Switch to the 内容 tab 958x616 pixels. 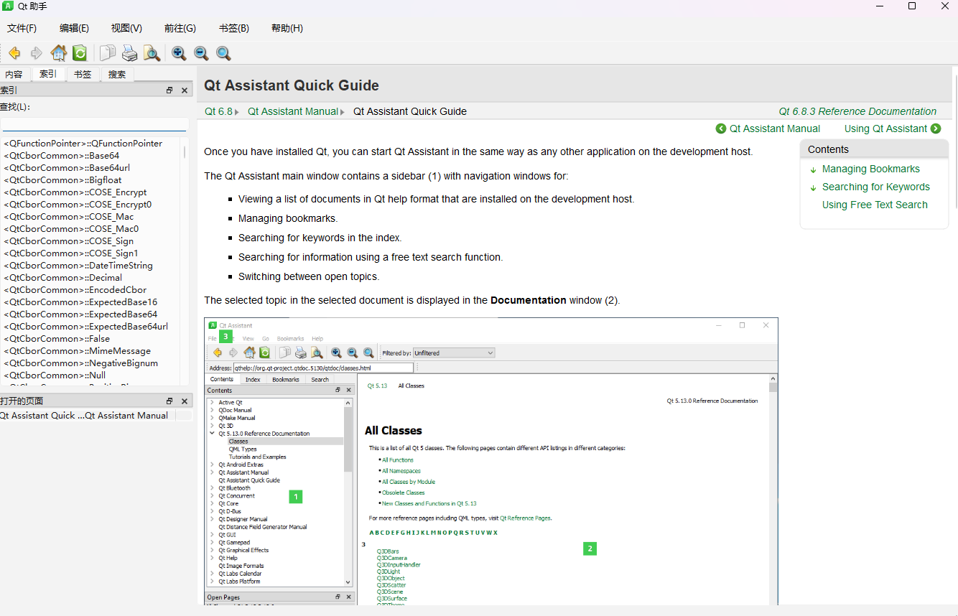(x=14, y=74)
